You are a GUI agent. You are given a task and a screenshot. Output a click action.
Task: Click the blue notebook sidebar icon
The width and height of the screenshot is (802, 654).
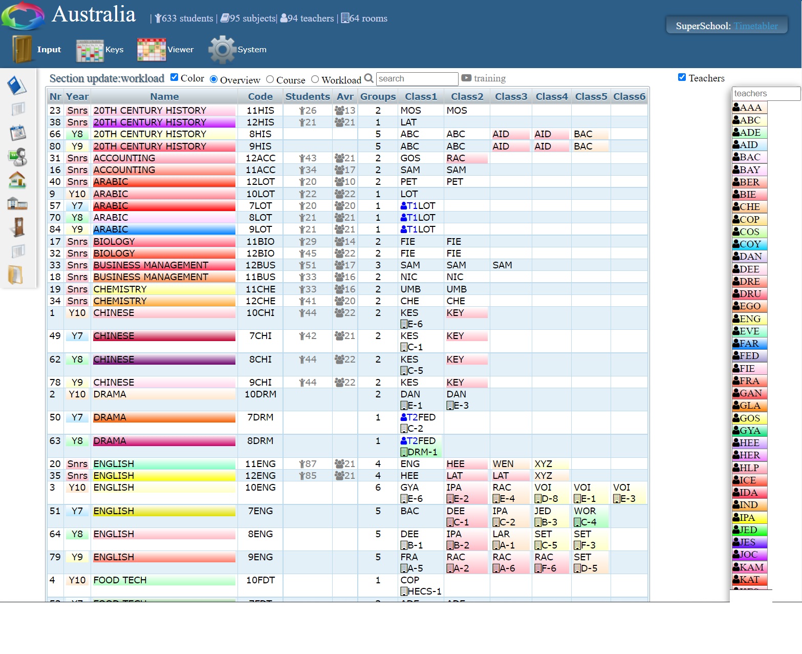point(17,86)
